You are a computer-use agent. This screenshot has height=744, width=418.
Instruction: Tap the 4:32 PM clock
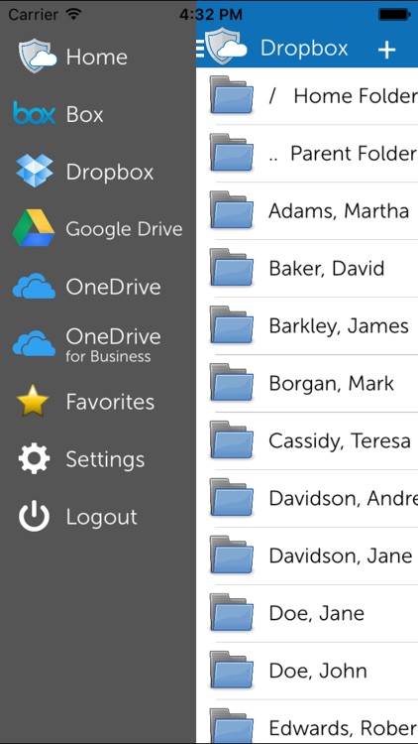tap(211, 15)
